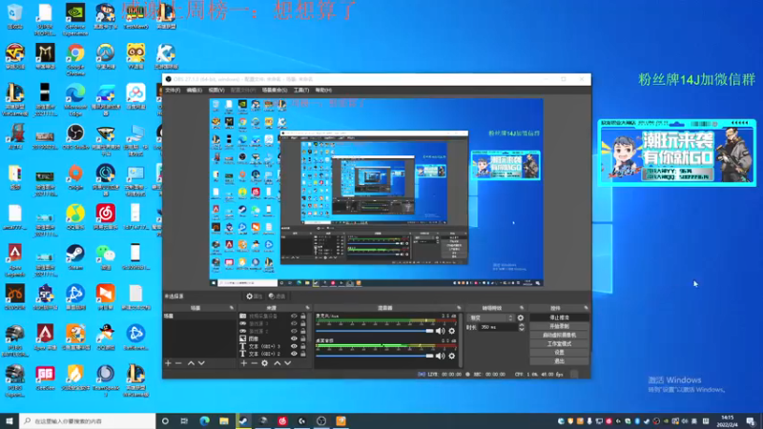
Task: Open the 工具(T) menu in OBS
Action: (x=301, y=90)
